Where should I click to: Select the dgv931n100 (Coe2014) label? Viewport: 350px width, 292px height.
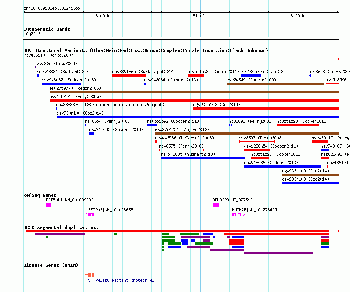click(x=217, y=105)
